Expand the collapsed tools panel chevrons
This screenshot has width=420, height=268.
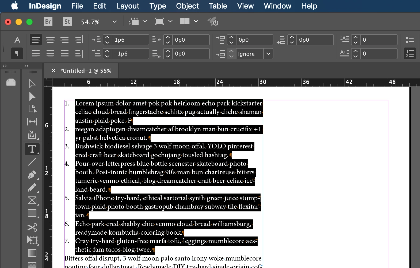[x=26, y=66]
